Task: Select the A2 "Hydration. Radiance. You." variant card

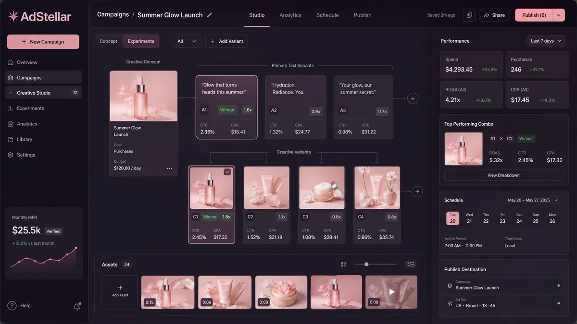Action: click(x=295, y=107)
